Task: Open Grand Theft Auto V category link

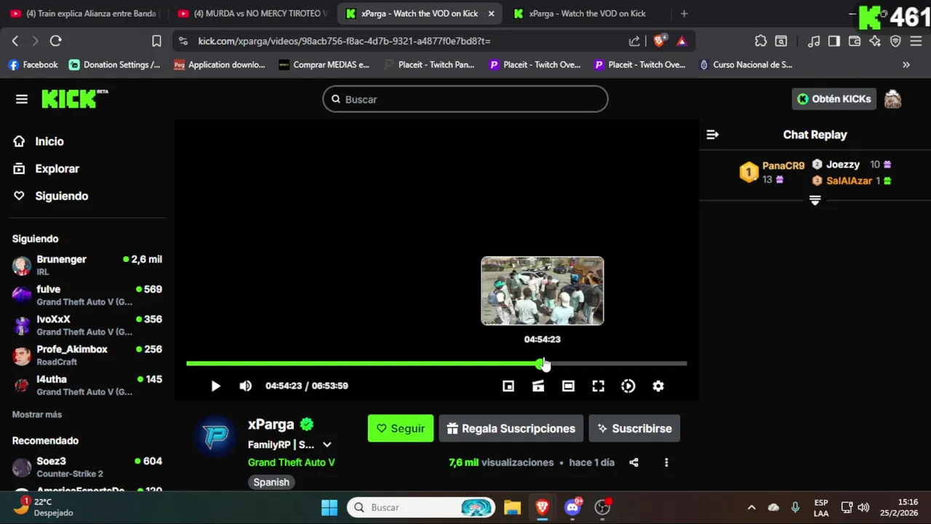Action: (291, 462)
